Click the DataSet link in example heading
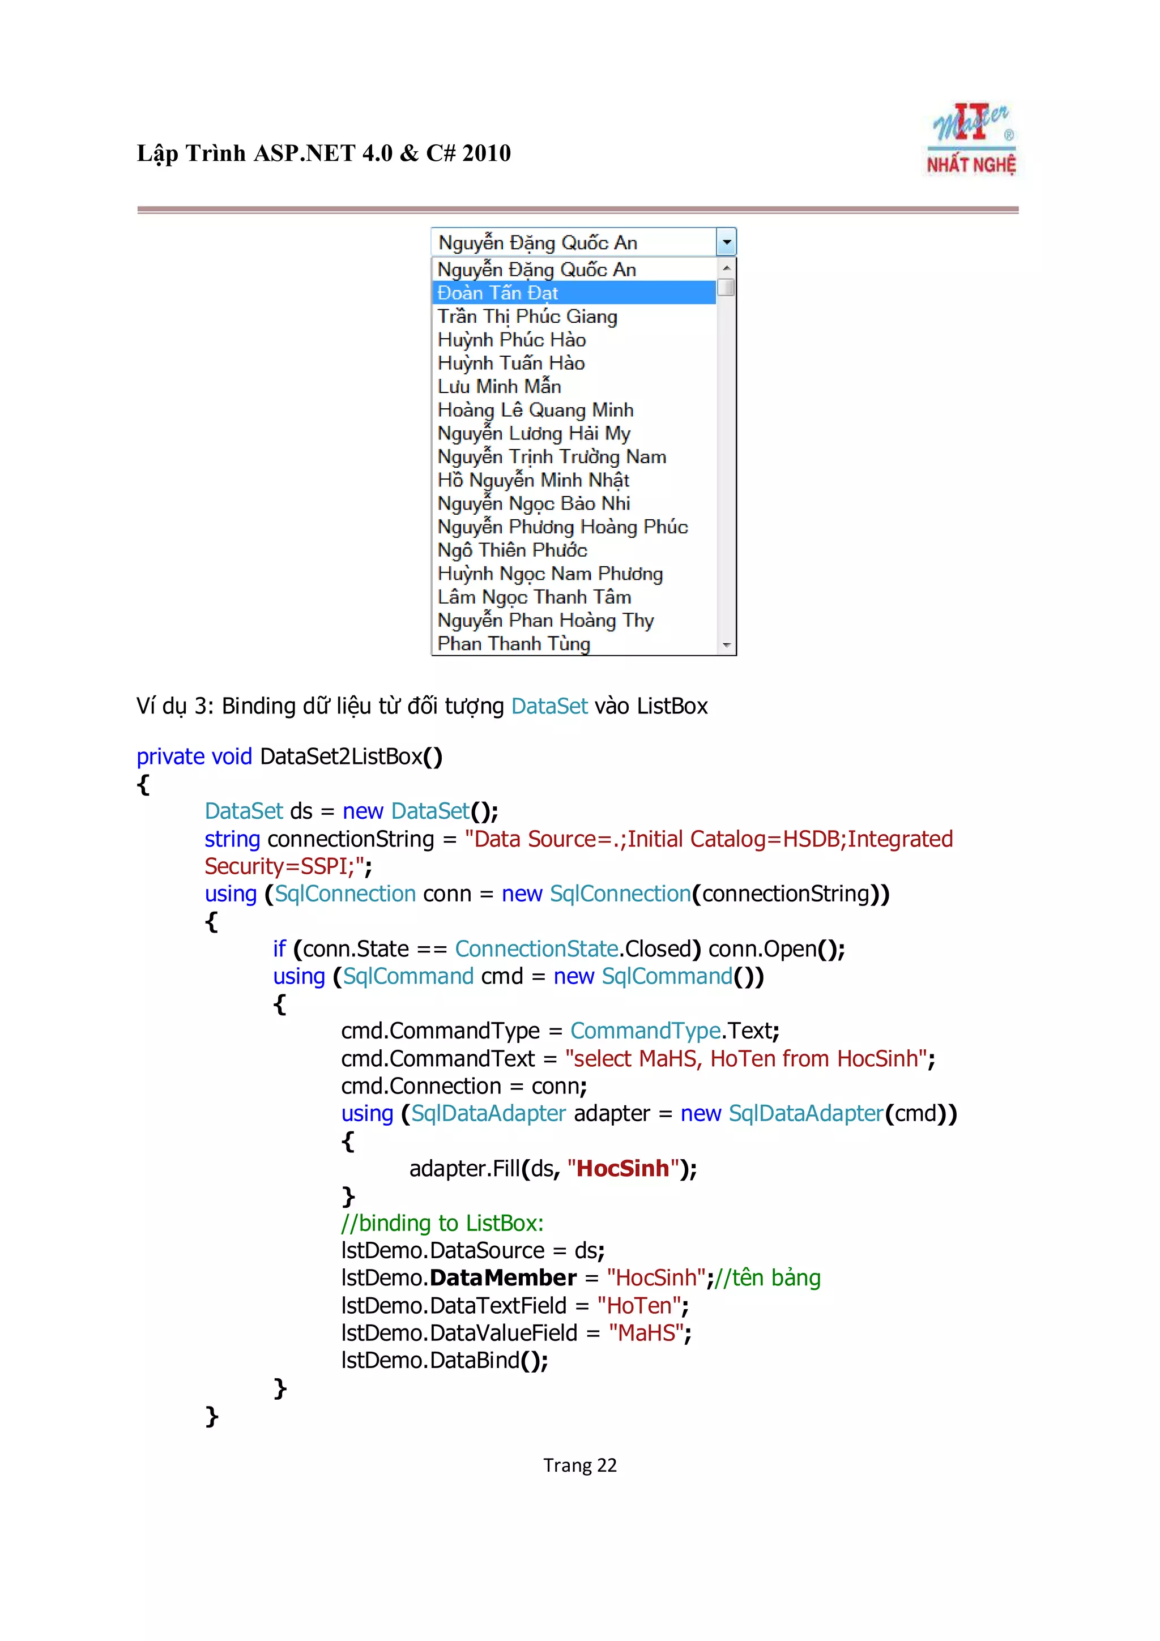This screenshot has width=1160, height=1641. (x=549, y=706)
